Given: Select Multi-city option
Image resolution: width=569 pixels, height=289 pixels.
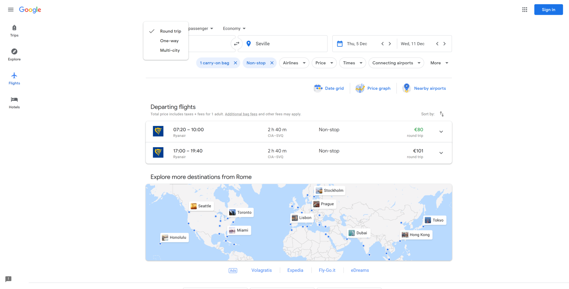Looking at the screenshot, I should pyautogui.click(x=166, y=50).
